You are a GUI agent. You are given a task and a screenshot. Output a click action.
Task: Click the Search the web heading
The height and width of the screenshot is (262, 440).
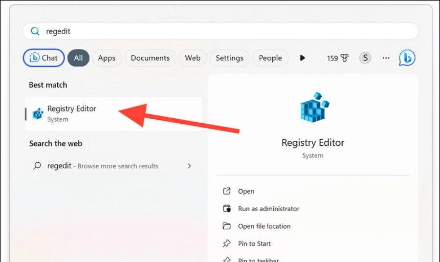point(56,143)
